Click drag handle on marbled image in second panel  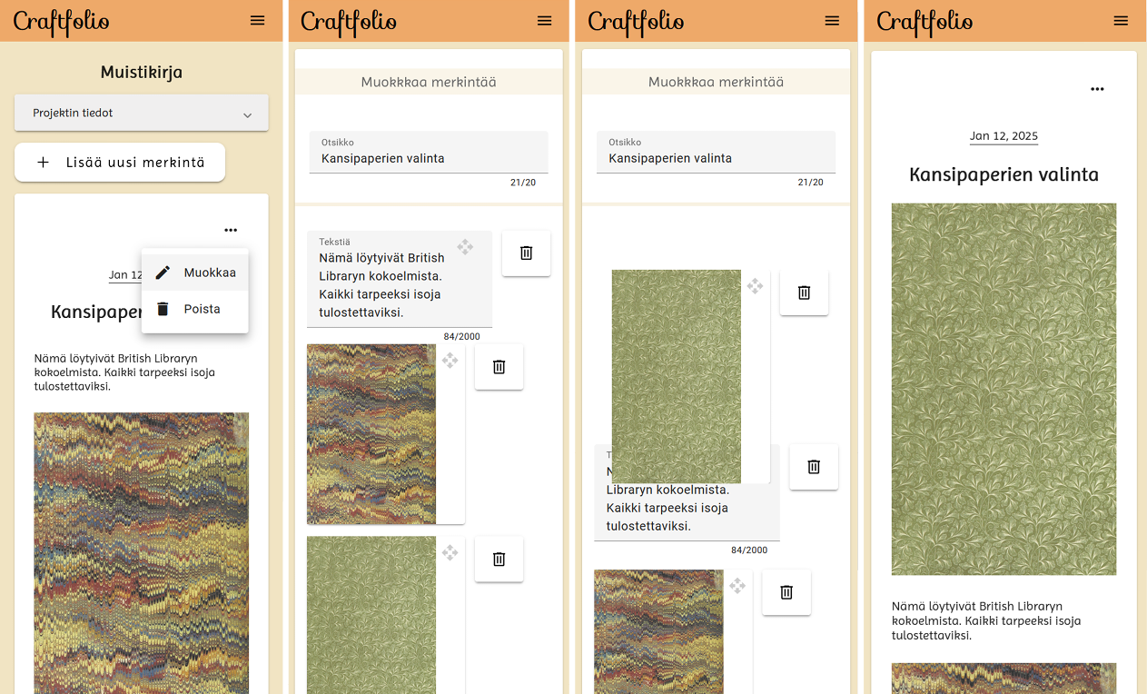(x=450, y=361)
